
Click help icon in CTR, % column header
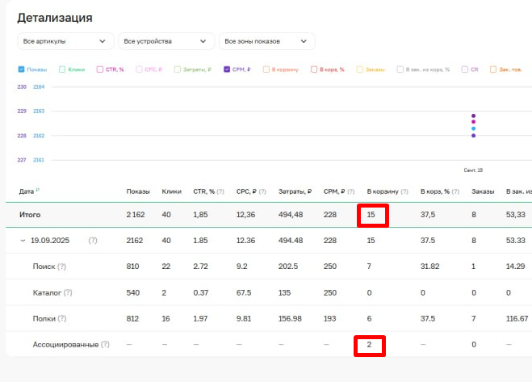point(220,191)
